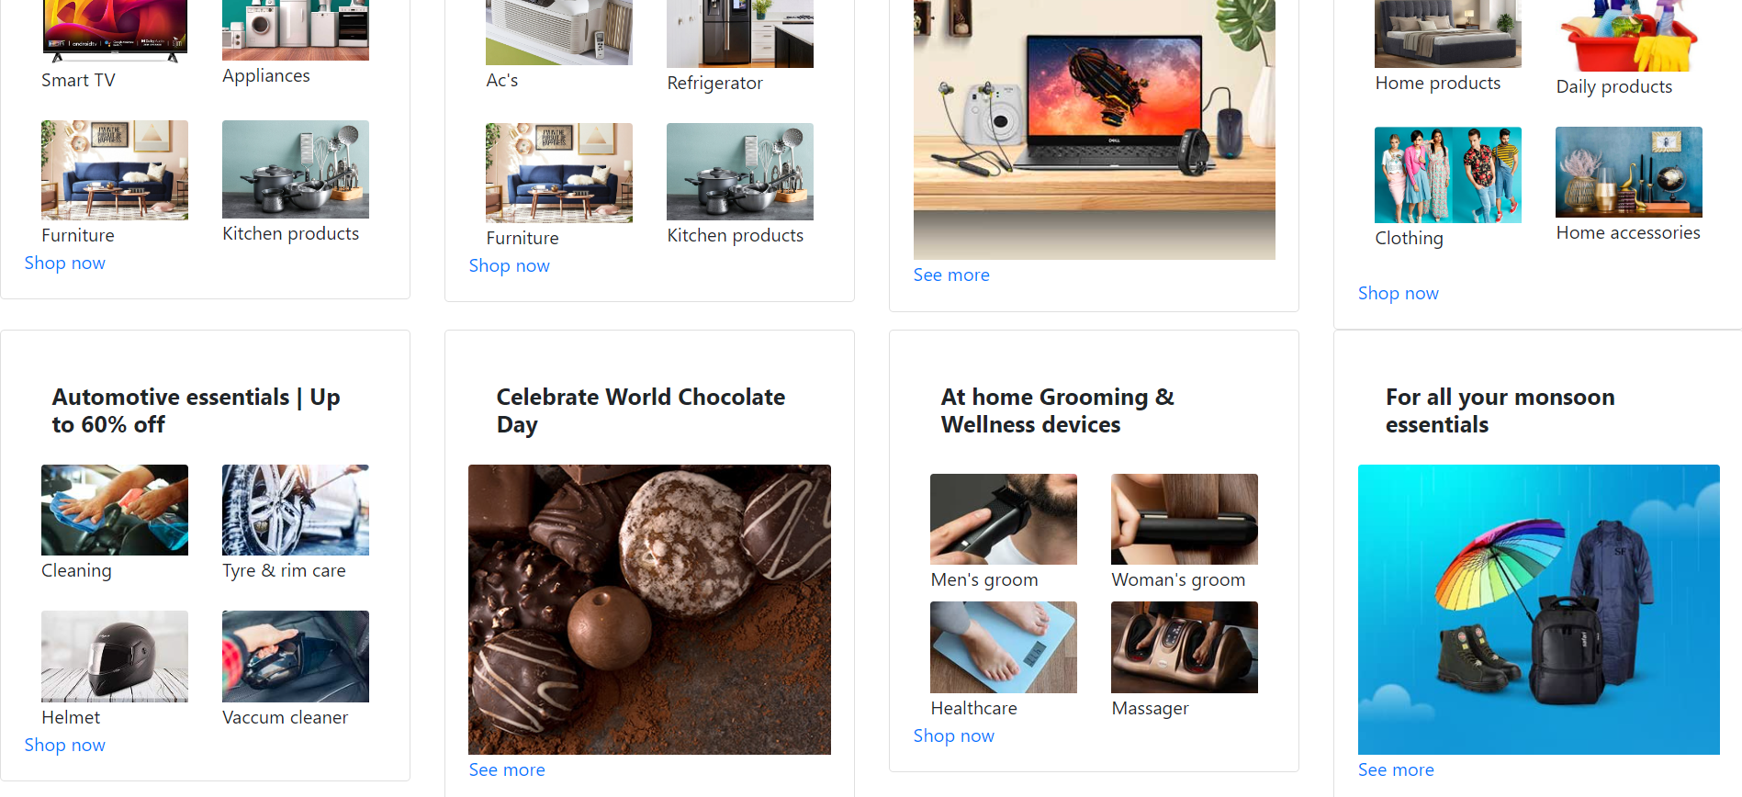Open the Clothing category thumbnail
Viewport: 1742px width, 797px height.
click(x=1448, y=174)
